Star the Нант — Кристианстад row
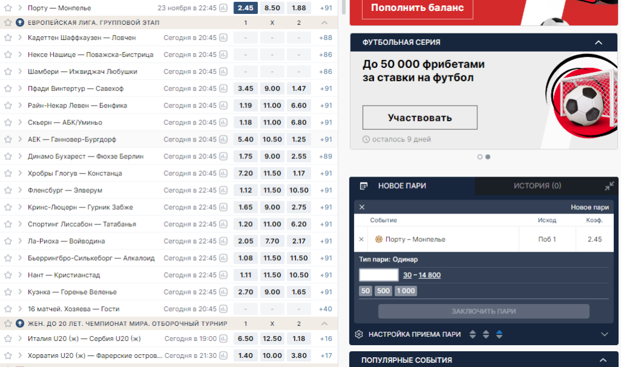This screenshot has height=367, width=621. pyautogui.click(x=8, y=275)
